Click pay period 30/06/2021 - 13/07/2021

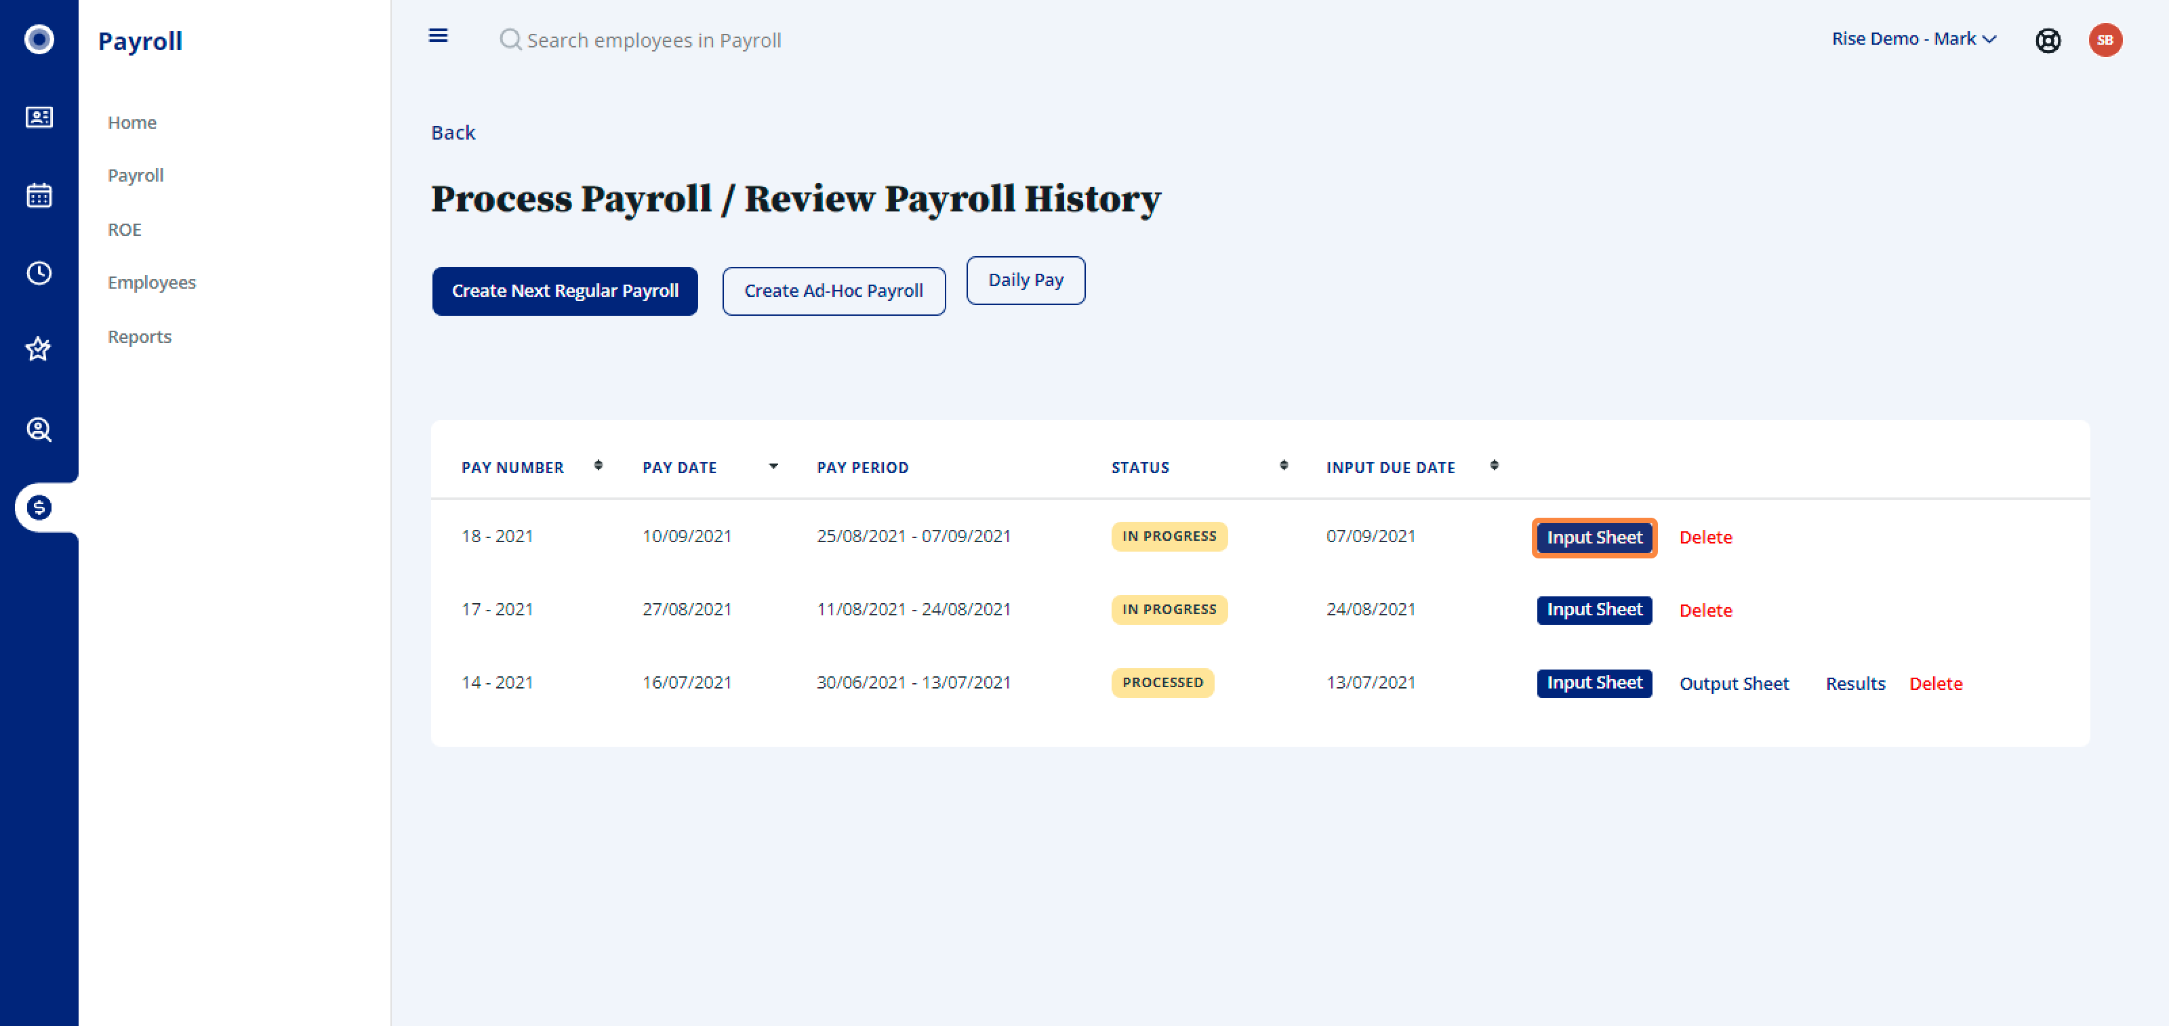[x=913, y=682]
